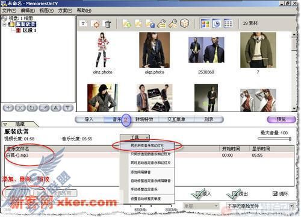Click the text tool icon in toolbar
The image size is (301, 217).
[83, 24]
